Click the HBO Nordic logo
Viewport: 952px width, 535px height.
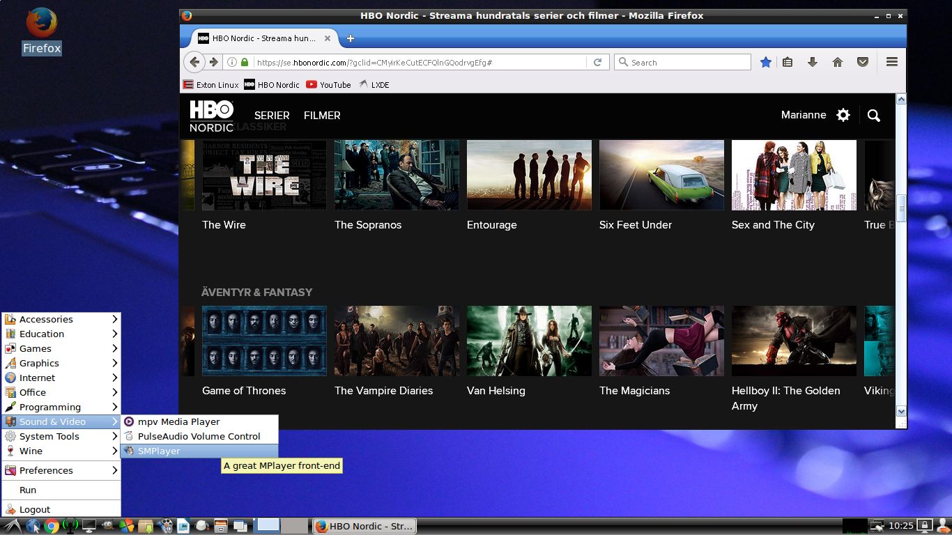211,116
